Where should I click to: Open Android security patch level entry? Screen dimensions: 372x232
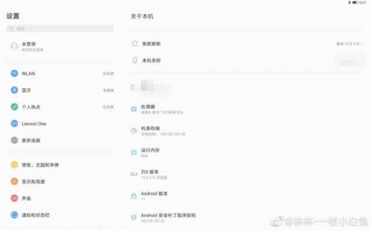(x=247, y=218)
